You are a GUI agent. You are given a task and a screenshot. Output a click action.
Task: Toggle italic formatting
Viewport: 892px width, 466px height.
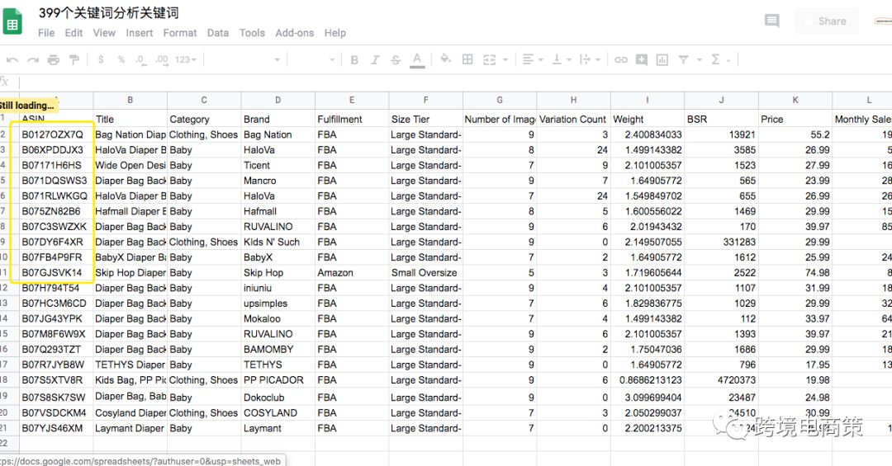click(x=375, y=59)
